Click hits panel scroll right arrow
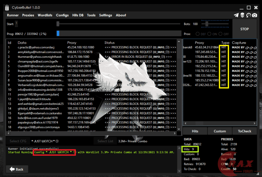 [254, 123]
